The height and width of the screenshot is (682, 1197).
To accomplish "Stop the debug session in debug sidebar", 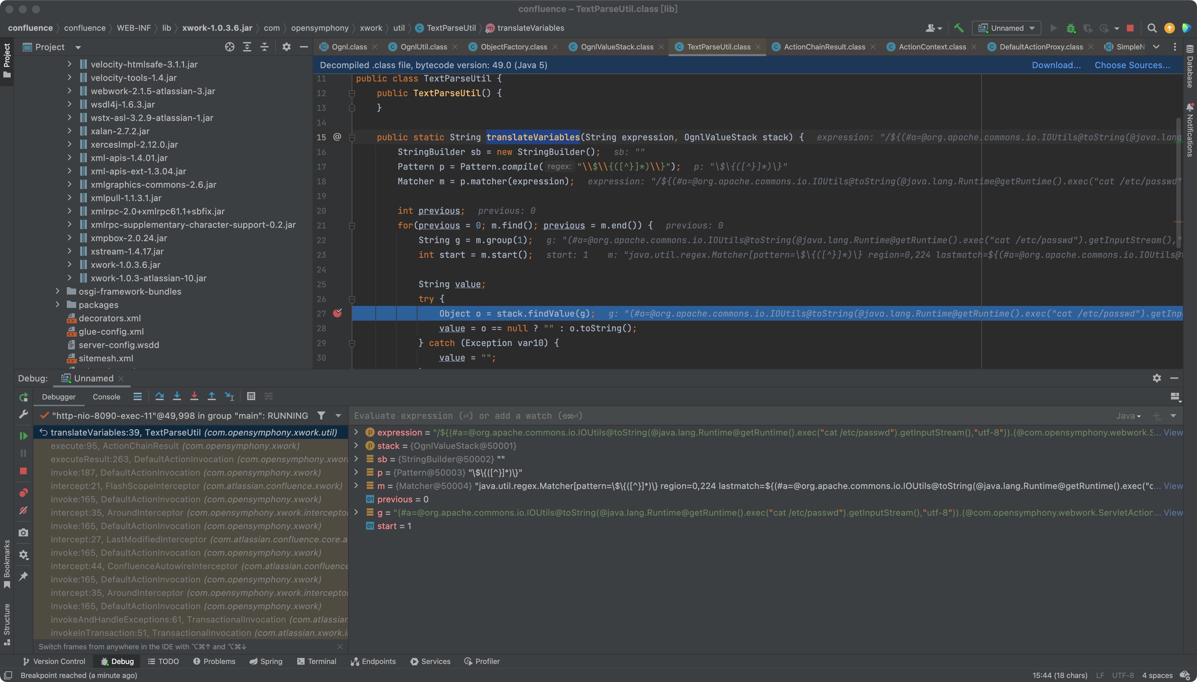I will [x=23, y=471].
